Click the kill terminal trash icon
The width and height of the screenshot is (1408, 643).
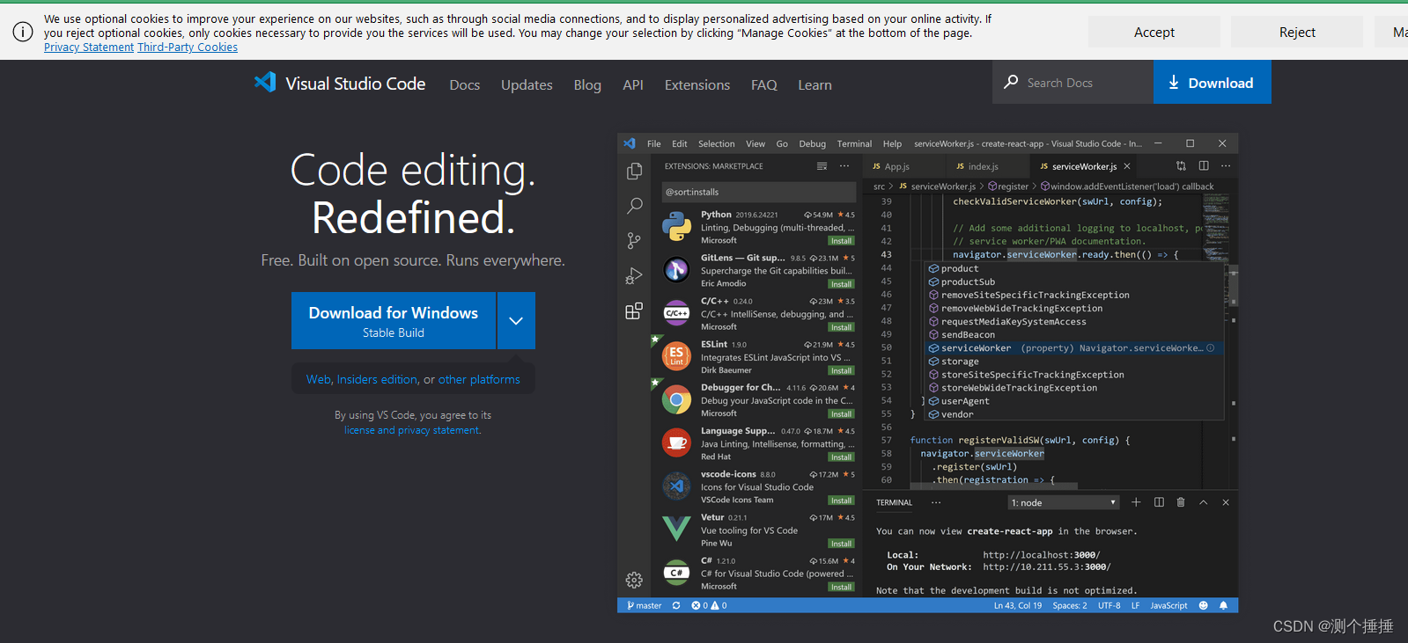tap(1181, 502)
